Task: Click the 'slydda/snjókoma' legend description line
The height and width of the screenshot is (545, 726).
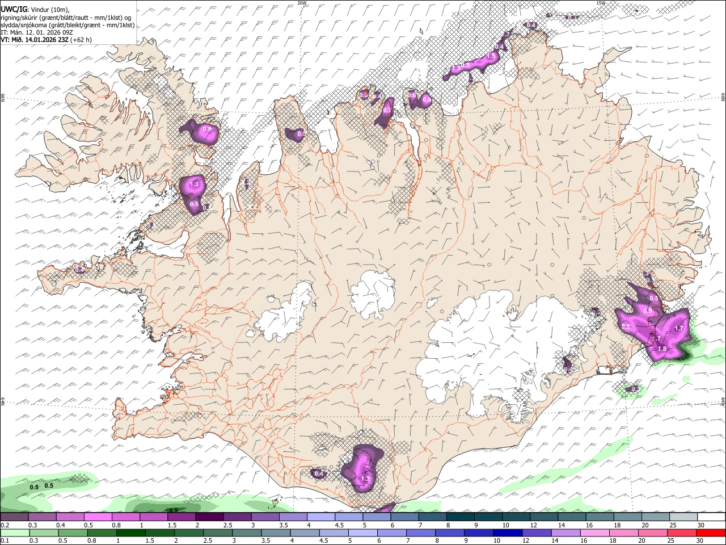Action: (67, 25)
